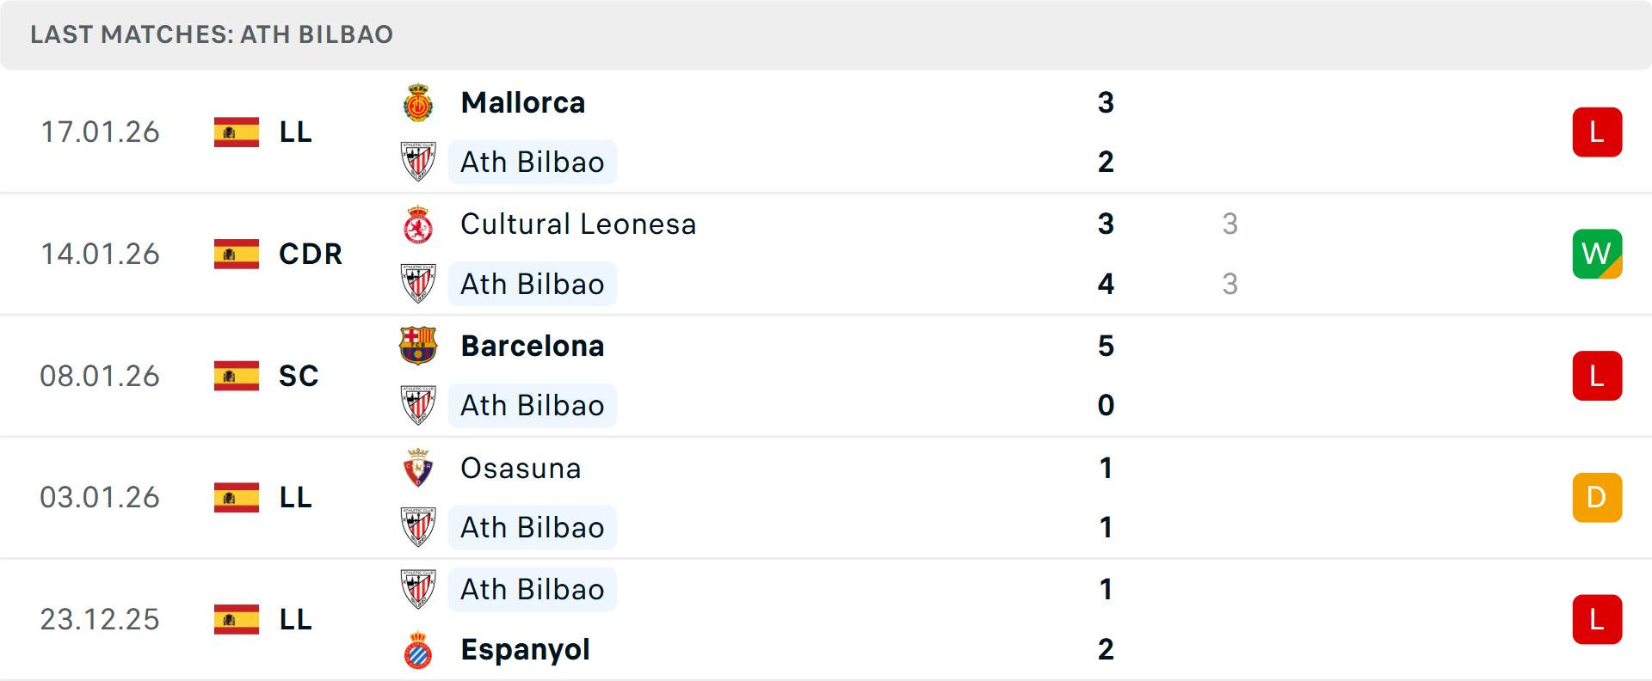Click the Spain flag on the 23.12.25 row
Image resolution: width=1652 pixels, height=681 pixels.
point(237,618)
